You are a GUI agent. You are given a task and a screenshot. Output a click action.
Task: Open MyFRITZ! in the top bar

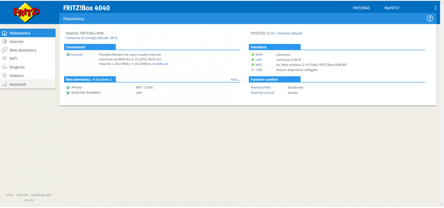392,8
